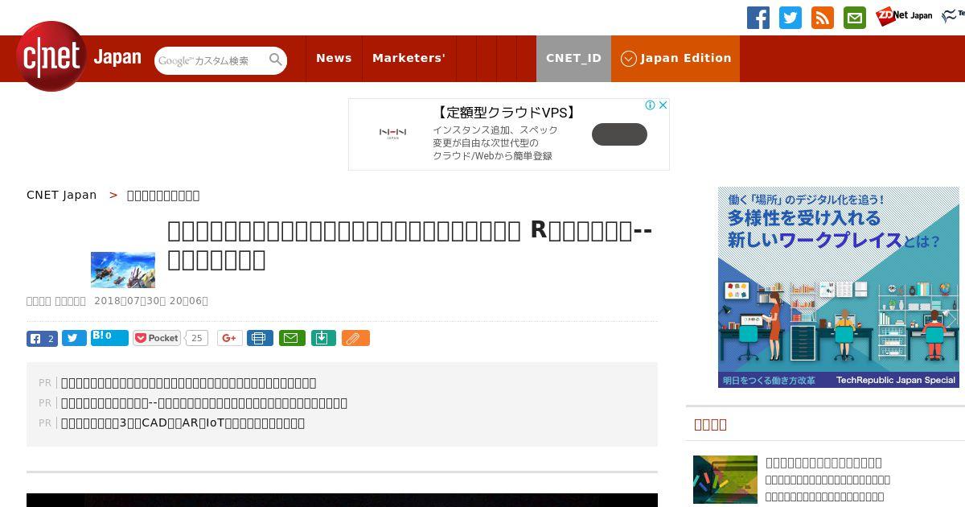Share the article on Google+
Viewport: 965px width, 507px height.
pos(229,338)
